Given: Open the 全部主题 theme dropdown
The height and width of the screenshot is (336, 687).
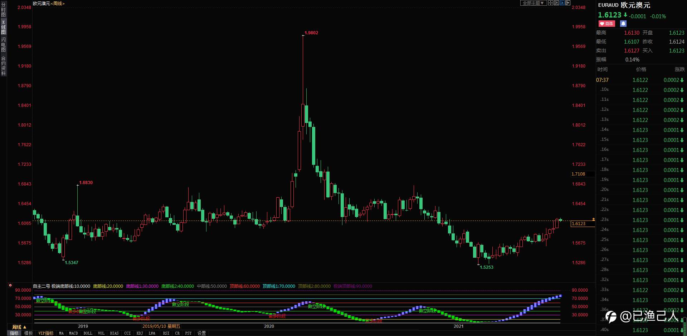Looking at the screenshot, I should 533,3.
